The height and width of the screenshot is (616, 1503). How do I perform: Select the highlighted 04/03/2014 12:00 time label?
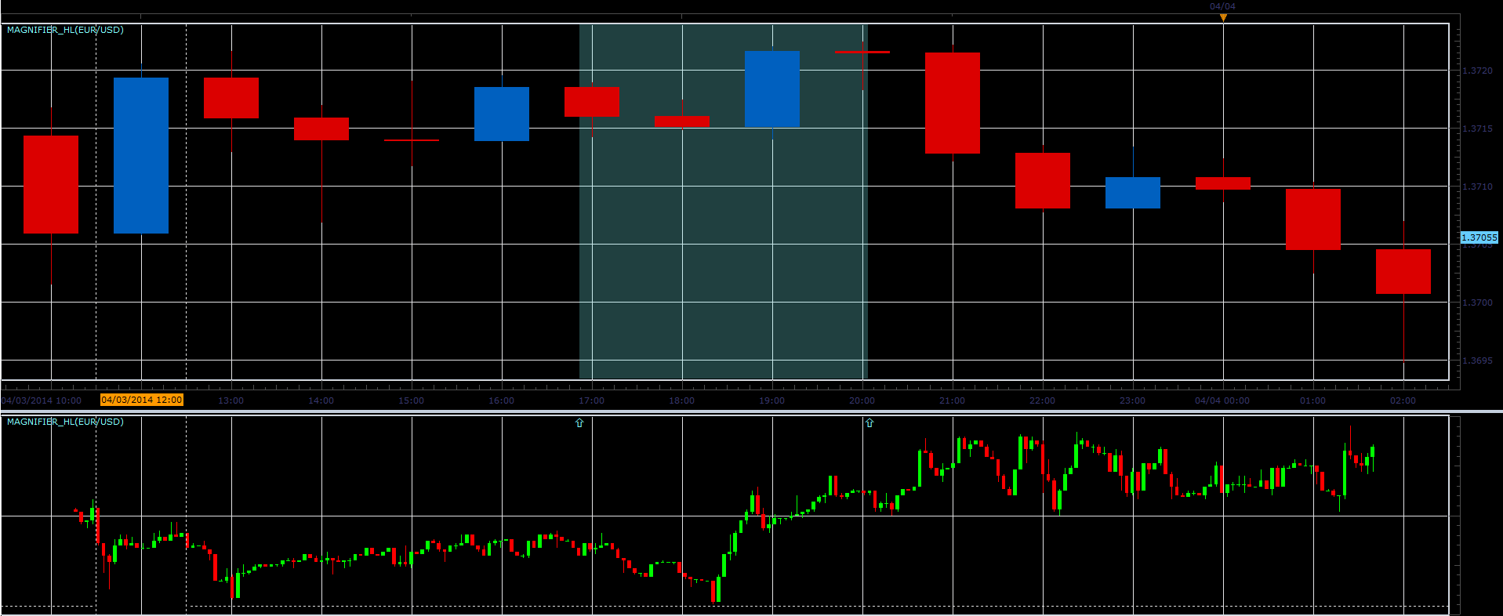(142, 400)
